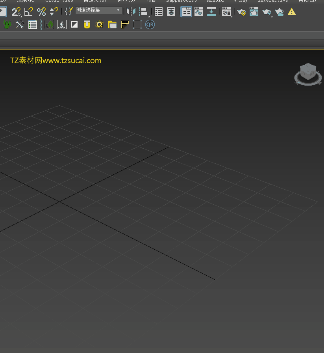Open the Rendered Frame Window icon
This screenshot has height=353, width=324.
[x=254, y=12]
